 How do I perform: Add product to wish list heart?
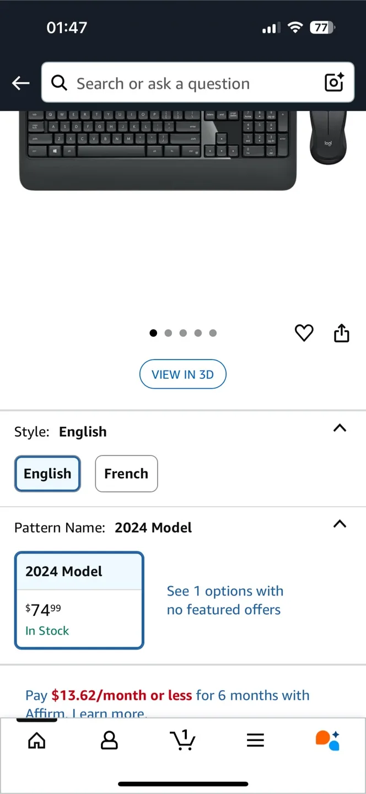tap(304, 333)
